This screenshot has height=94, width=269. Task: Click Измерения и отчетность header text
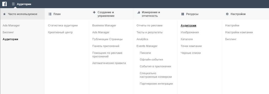click(151, 14)
